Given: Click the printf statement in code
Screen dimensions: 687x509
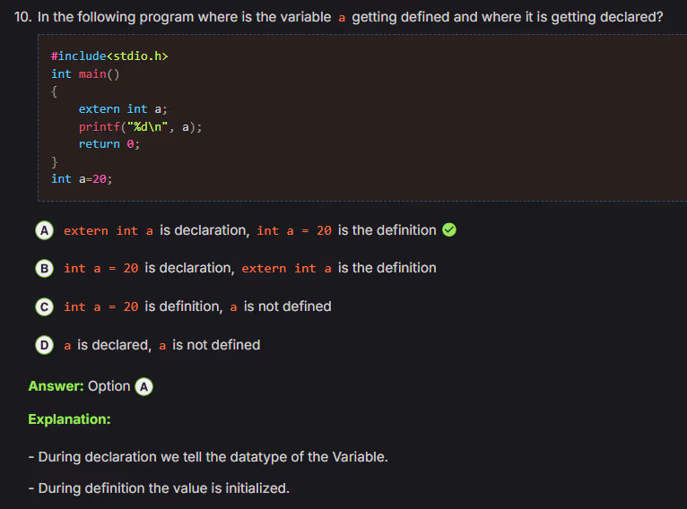Looking at the screenshot, I should tap(140, 126).
